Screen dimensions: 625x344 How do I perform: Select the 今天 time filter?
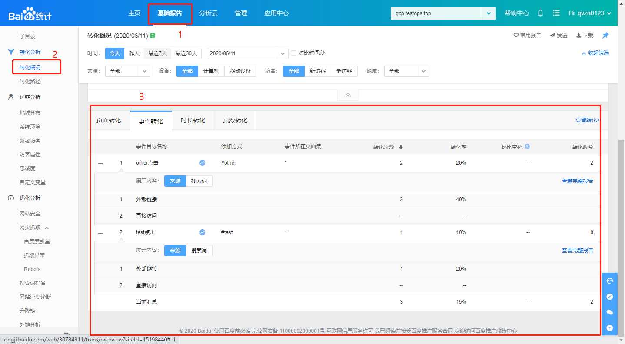(115, 53)
